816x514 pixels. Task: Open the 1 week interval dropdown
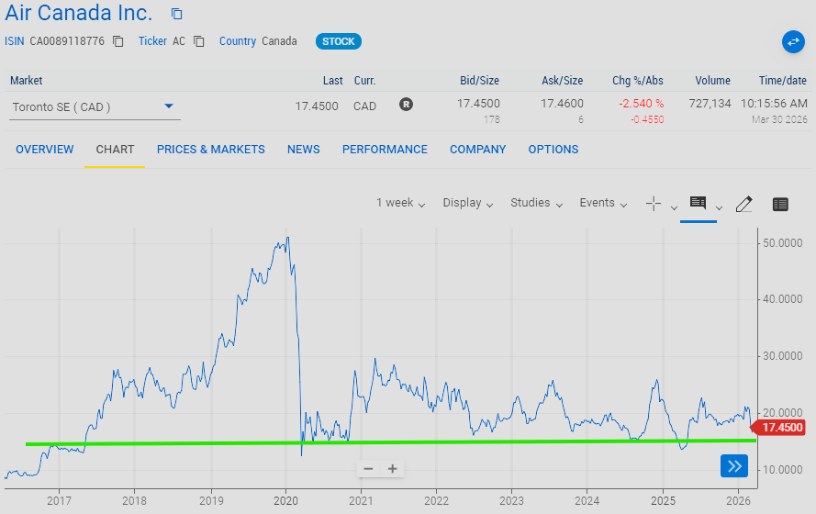click(401, 203)
